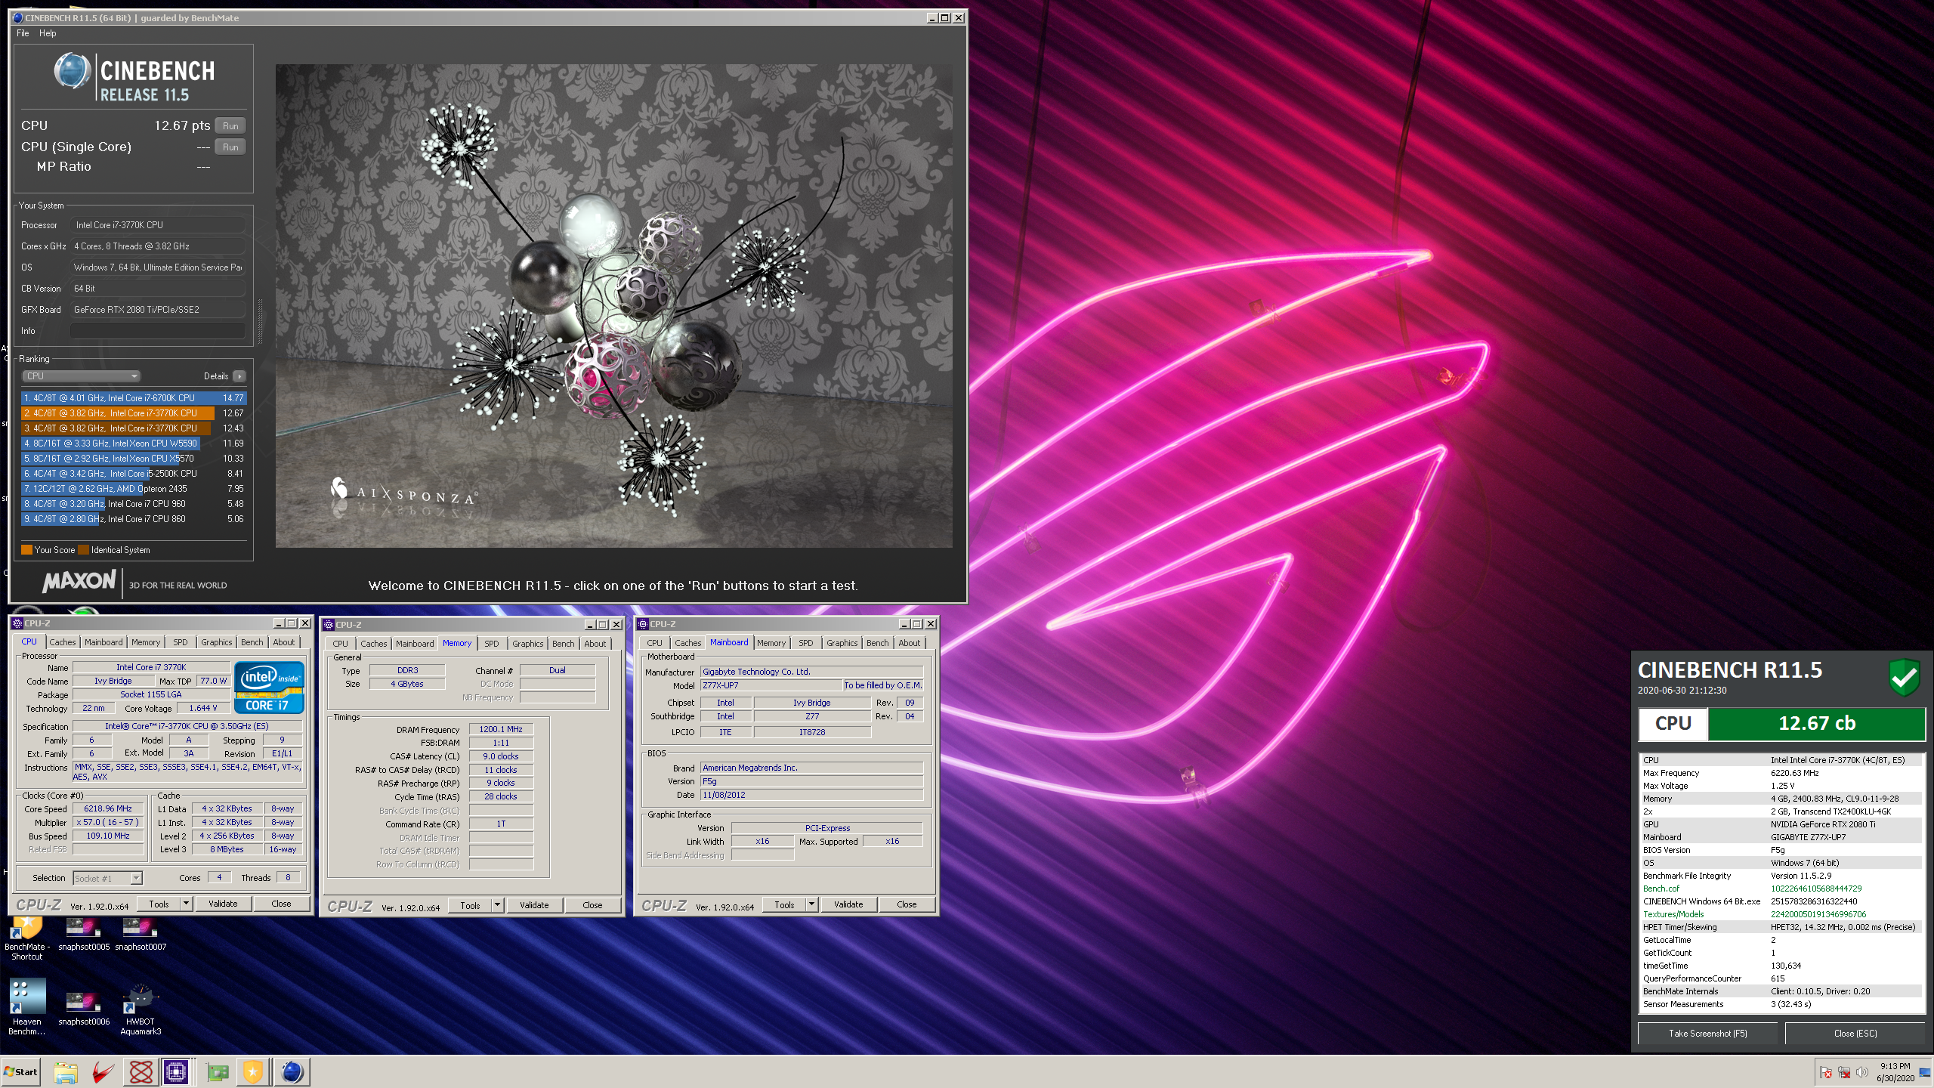This screenshot has width=1934, height=1088.
Task: Click Validate in CPU-Z Mainboard window
Action: [x=848, y=904]
